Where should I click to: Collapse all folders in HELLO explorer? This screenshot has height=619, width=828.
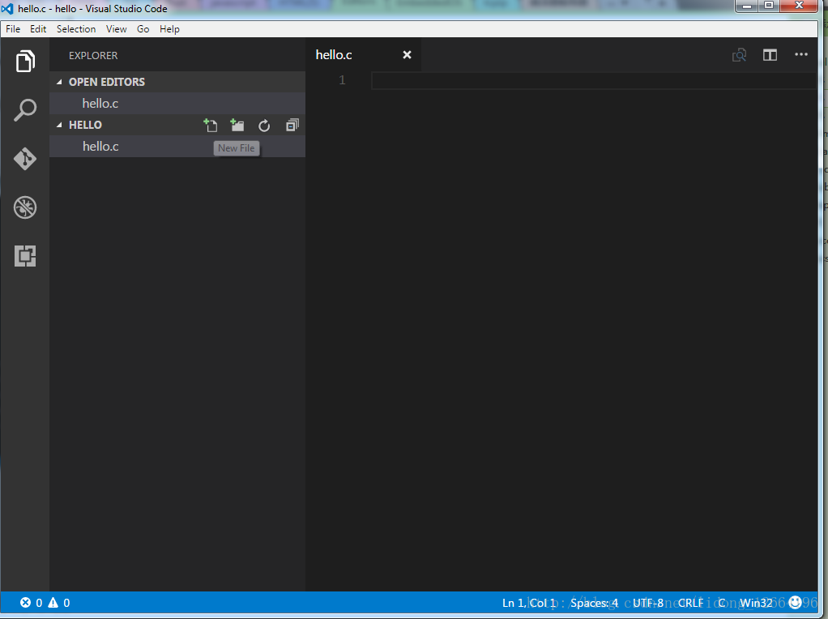[292, 125]
